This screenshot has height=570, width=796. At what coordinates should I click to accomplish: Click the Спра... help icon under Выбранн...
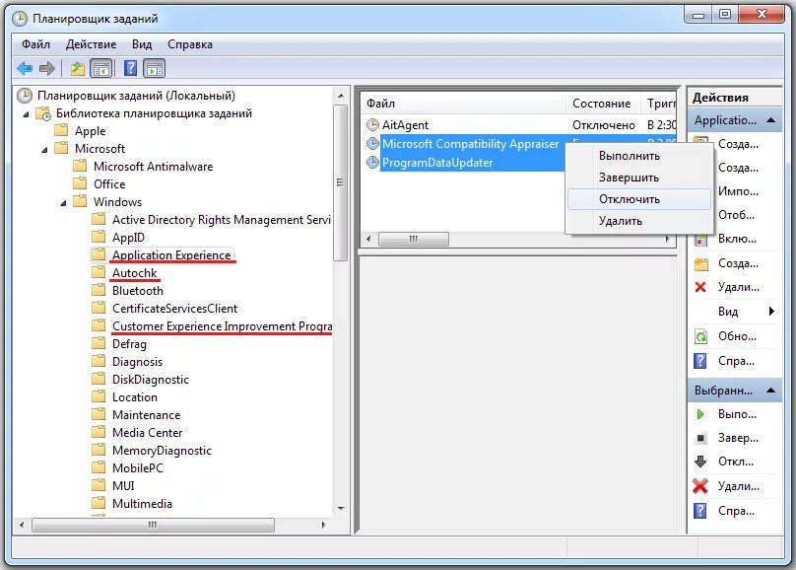tap(700, 511)
